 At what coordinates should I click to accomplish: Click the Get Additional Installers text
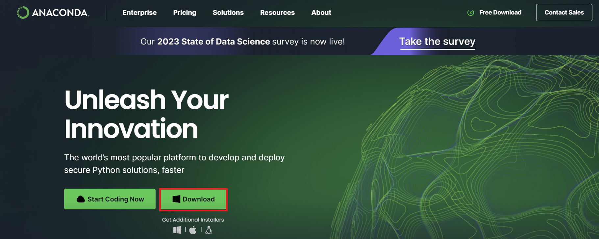point(193,220)
